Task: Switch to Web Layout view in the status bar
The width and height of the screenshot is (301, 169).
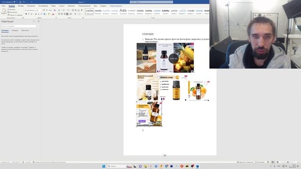Action: (277, 162)
